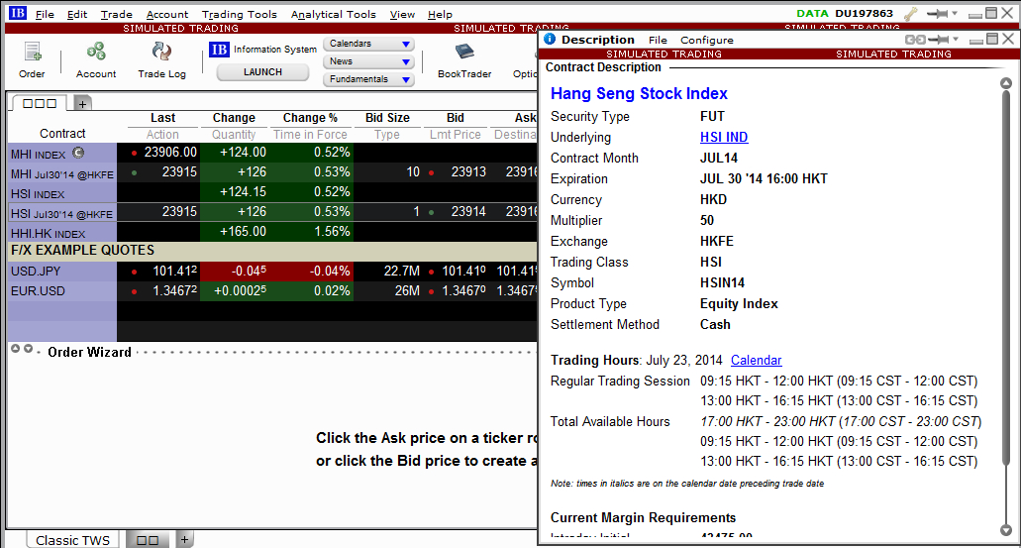Click the +165.00 change for HHI.HK
The width and height of the screenshot is (1021, 548).
point(243,231)
